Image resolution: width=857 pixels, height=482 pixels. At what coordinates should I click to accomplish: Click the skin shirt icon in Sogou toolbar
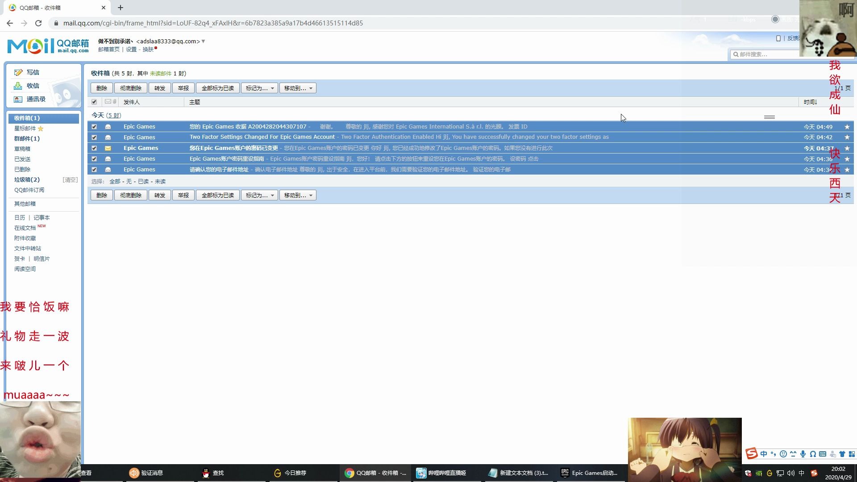[x=842, y=454]
